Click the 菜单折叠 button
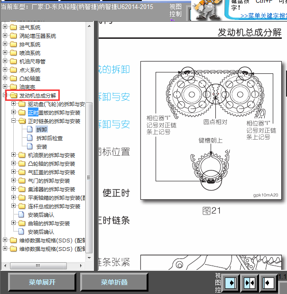Viewport: 287px width, 294px height. click(x=114, y=282)
